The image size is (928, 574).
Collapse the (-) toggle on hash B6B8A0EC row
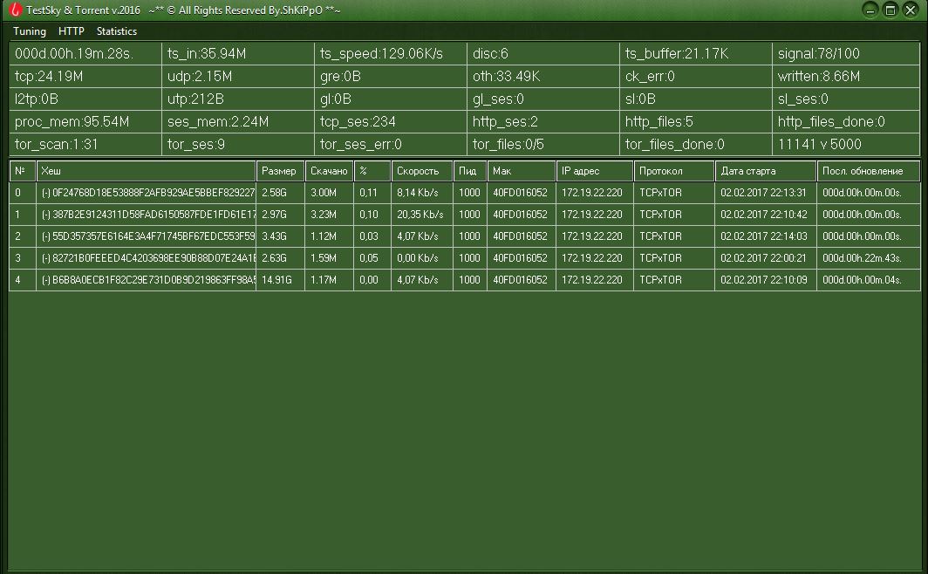[46, 280]
